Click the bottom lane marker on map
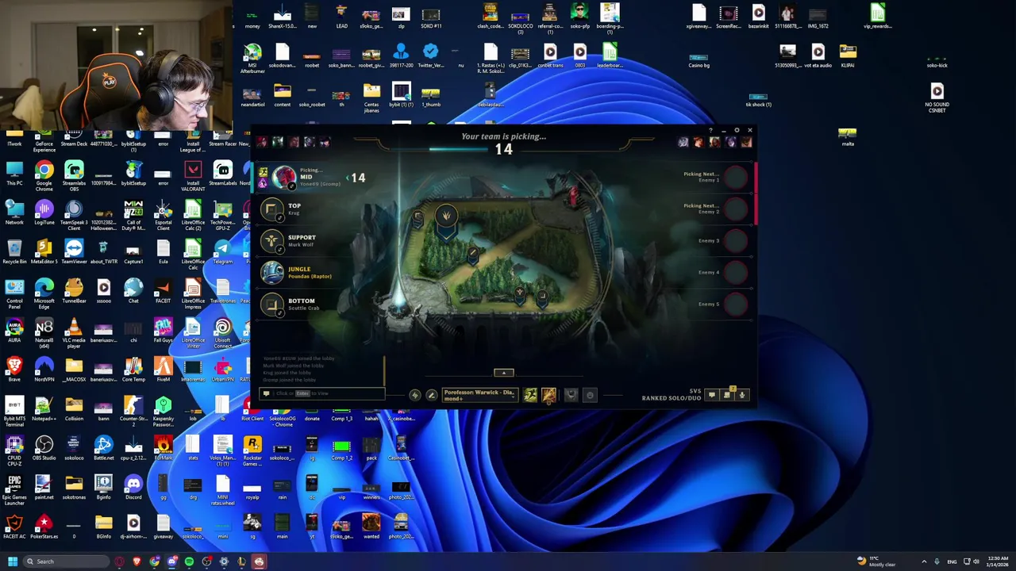1016x571 pixels. (543, 299)
